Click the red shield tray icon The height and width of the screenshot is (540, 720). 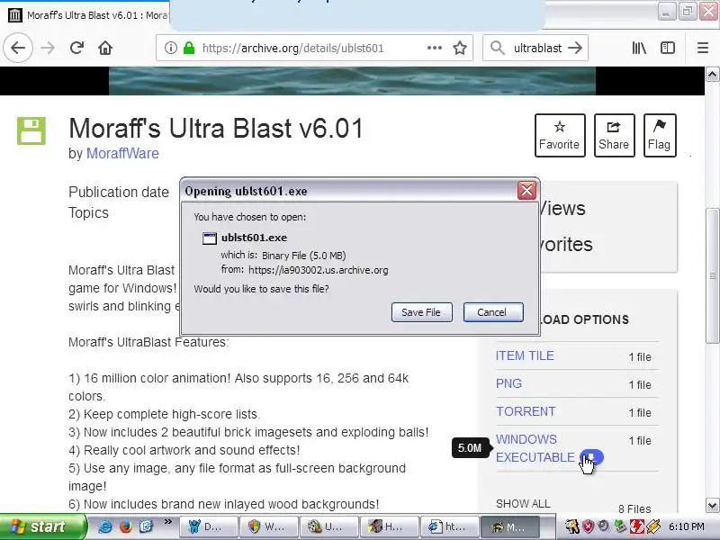pyautogui.click(x=589, y=526)
